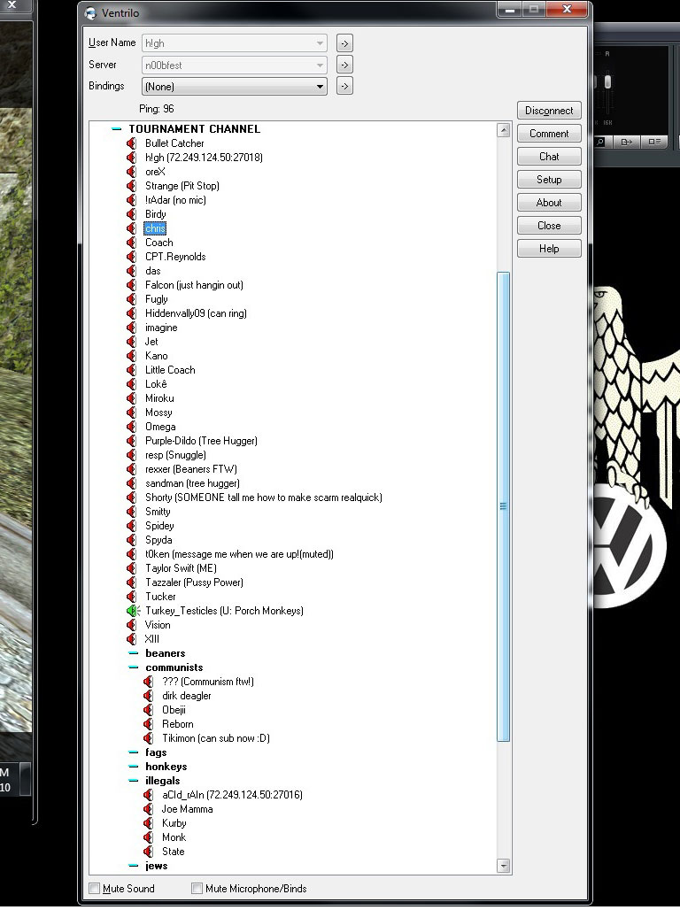
Task: Select user Strange (Pit Stop)
Action: point(182,186)
